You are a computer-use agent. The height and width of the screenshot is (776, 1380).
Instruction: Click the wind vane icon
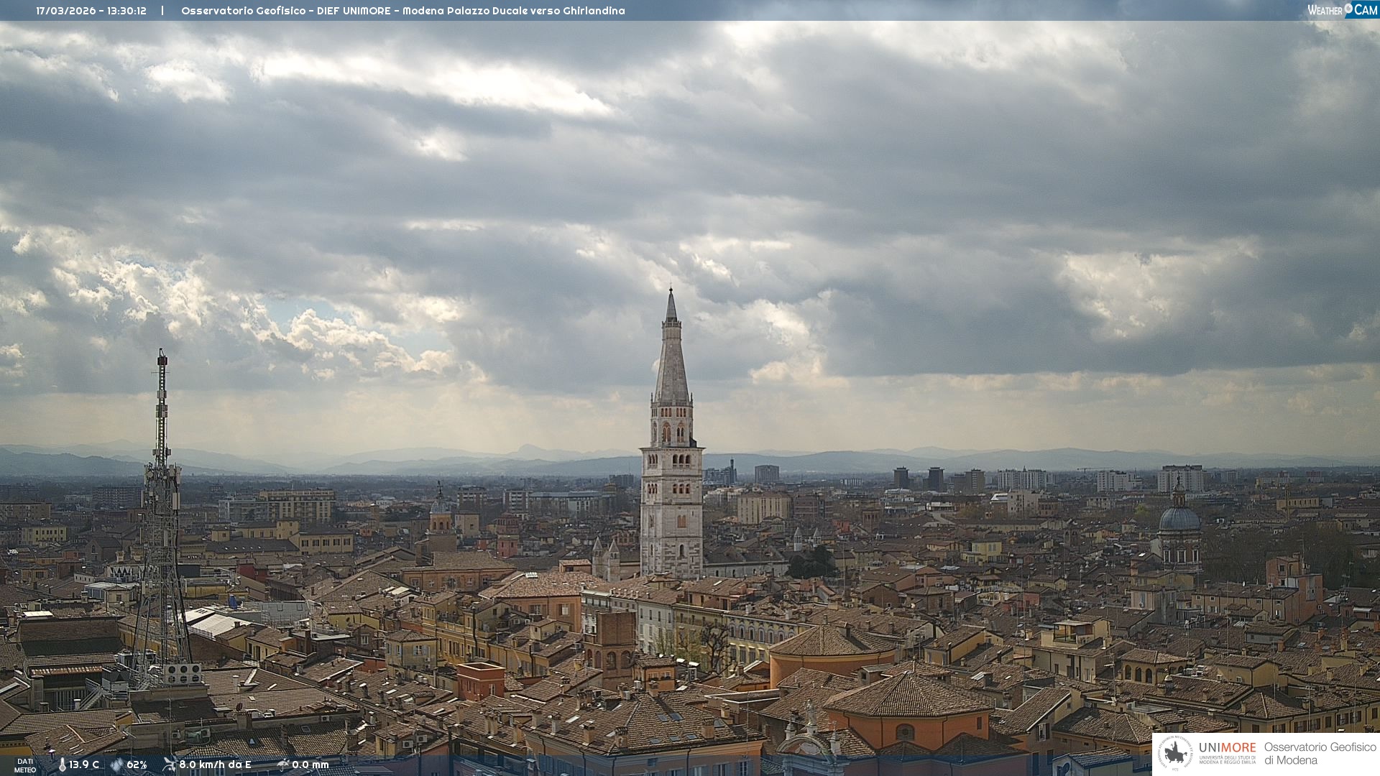click(x=169, y=765)
